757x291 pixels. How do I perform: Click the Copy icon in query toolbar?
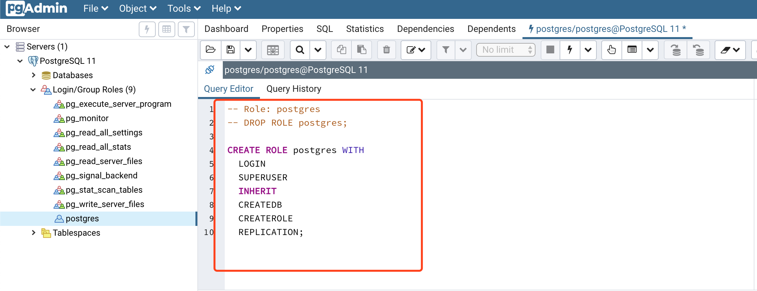[341, 50]
